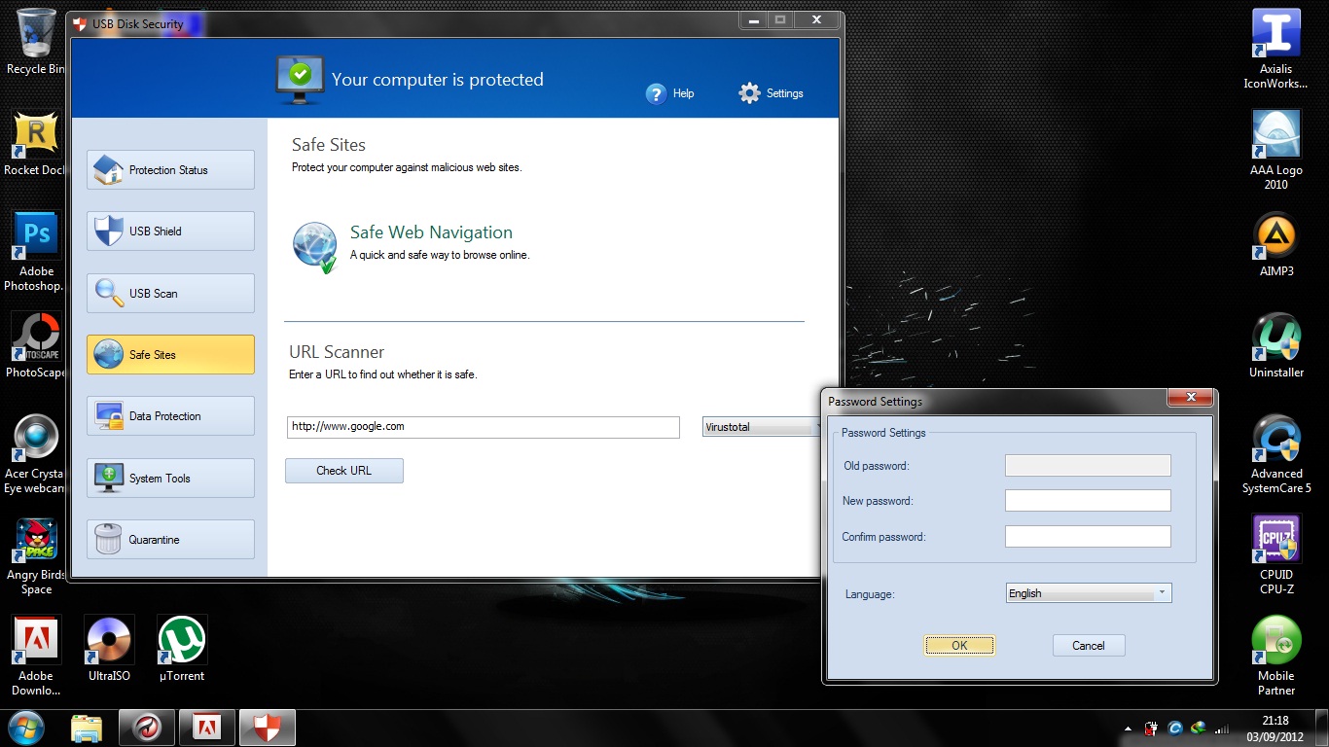1329x747 pixels.
Task: Open AAA Logo 2010 shortcut
Action: coord(1275,150)
